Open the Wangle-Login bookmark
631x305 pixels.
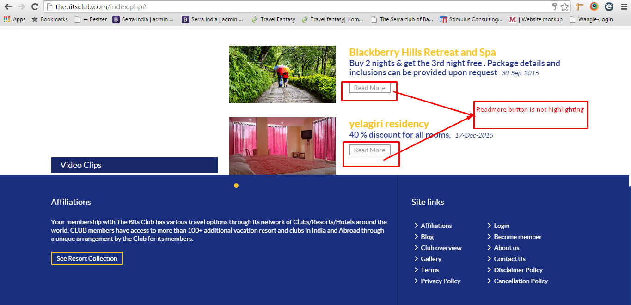pyautogui.click(x=591, y=19)
